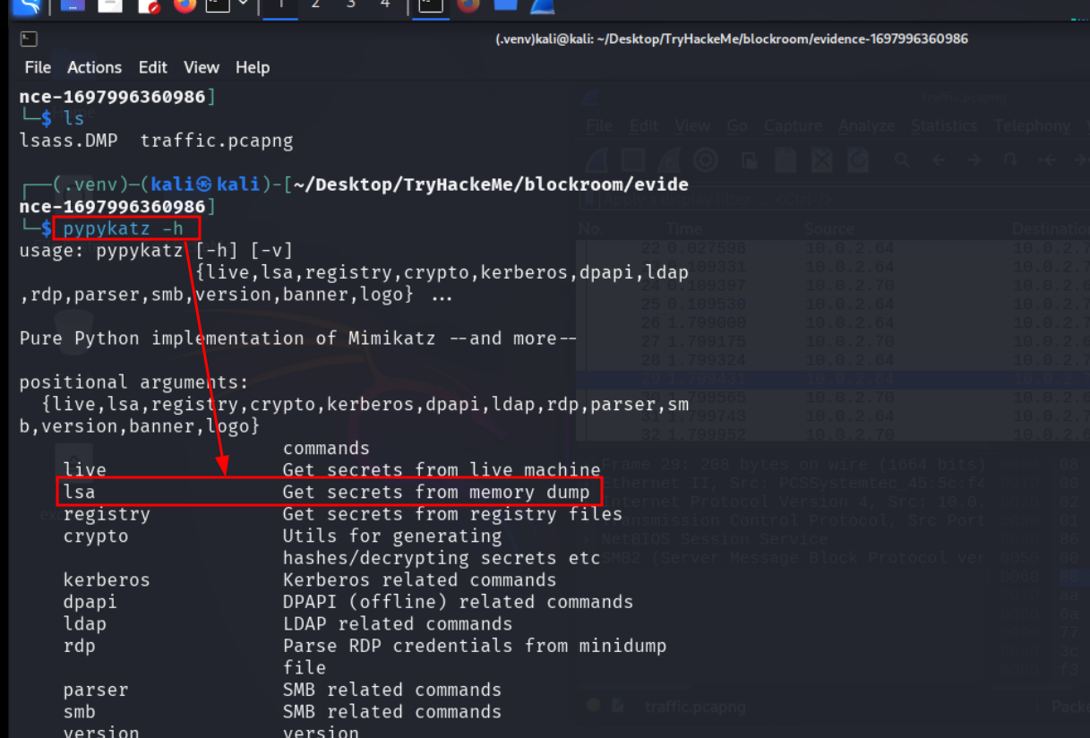Select packet 22 row in Wireshark
1090x738 pixels.
pos(833,248)
